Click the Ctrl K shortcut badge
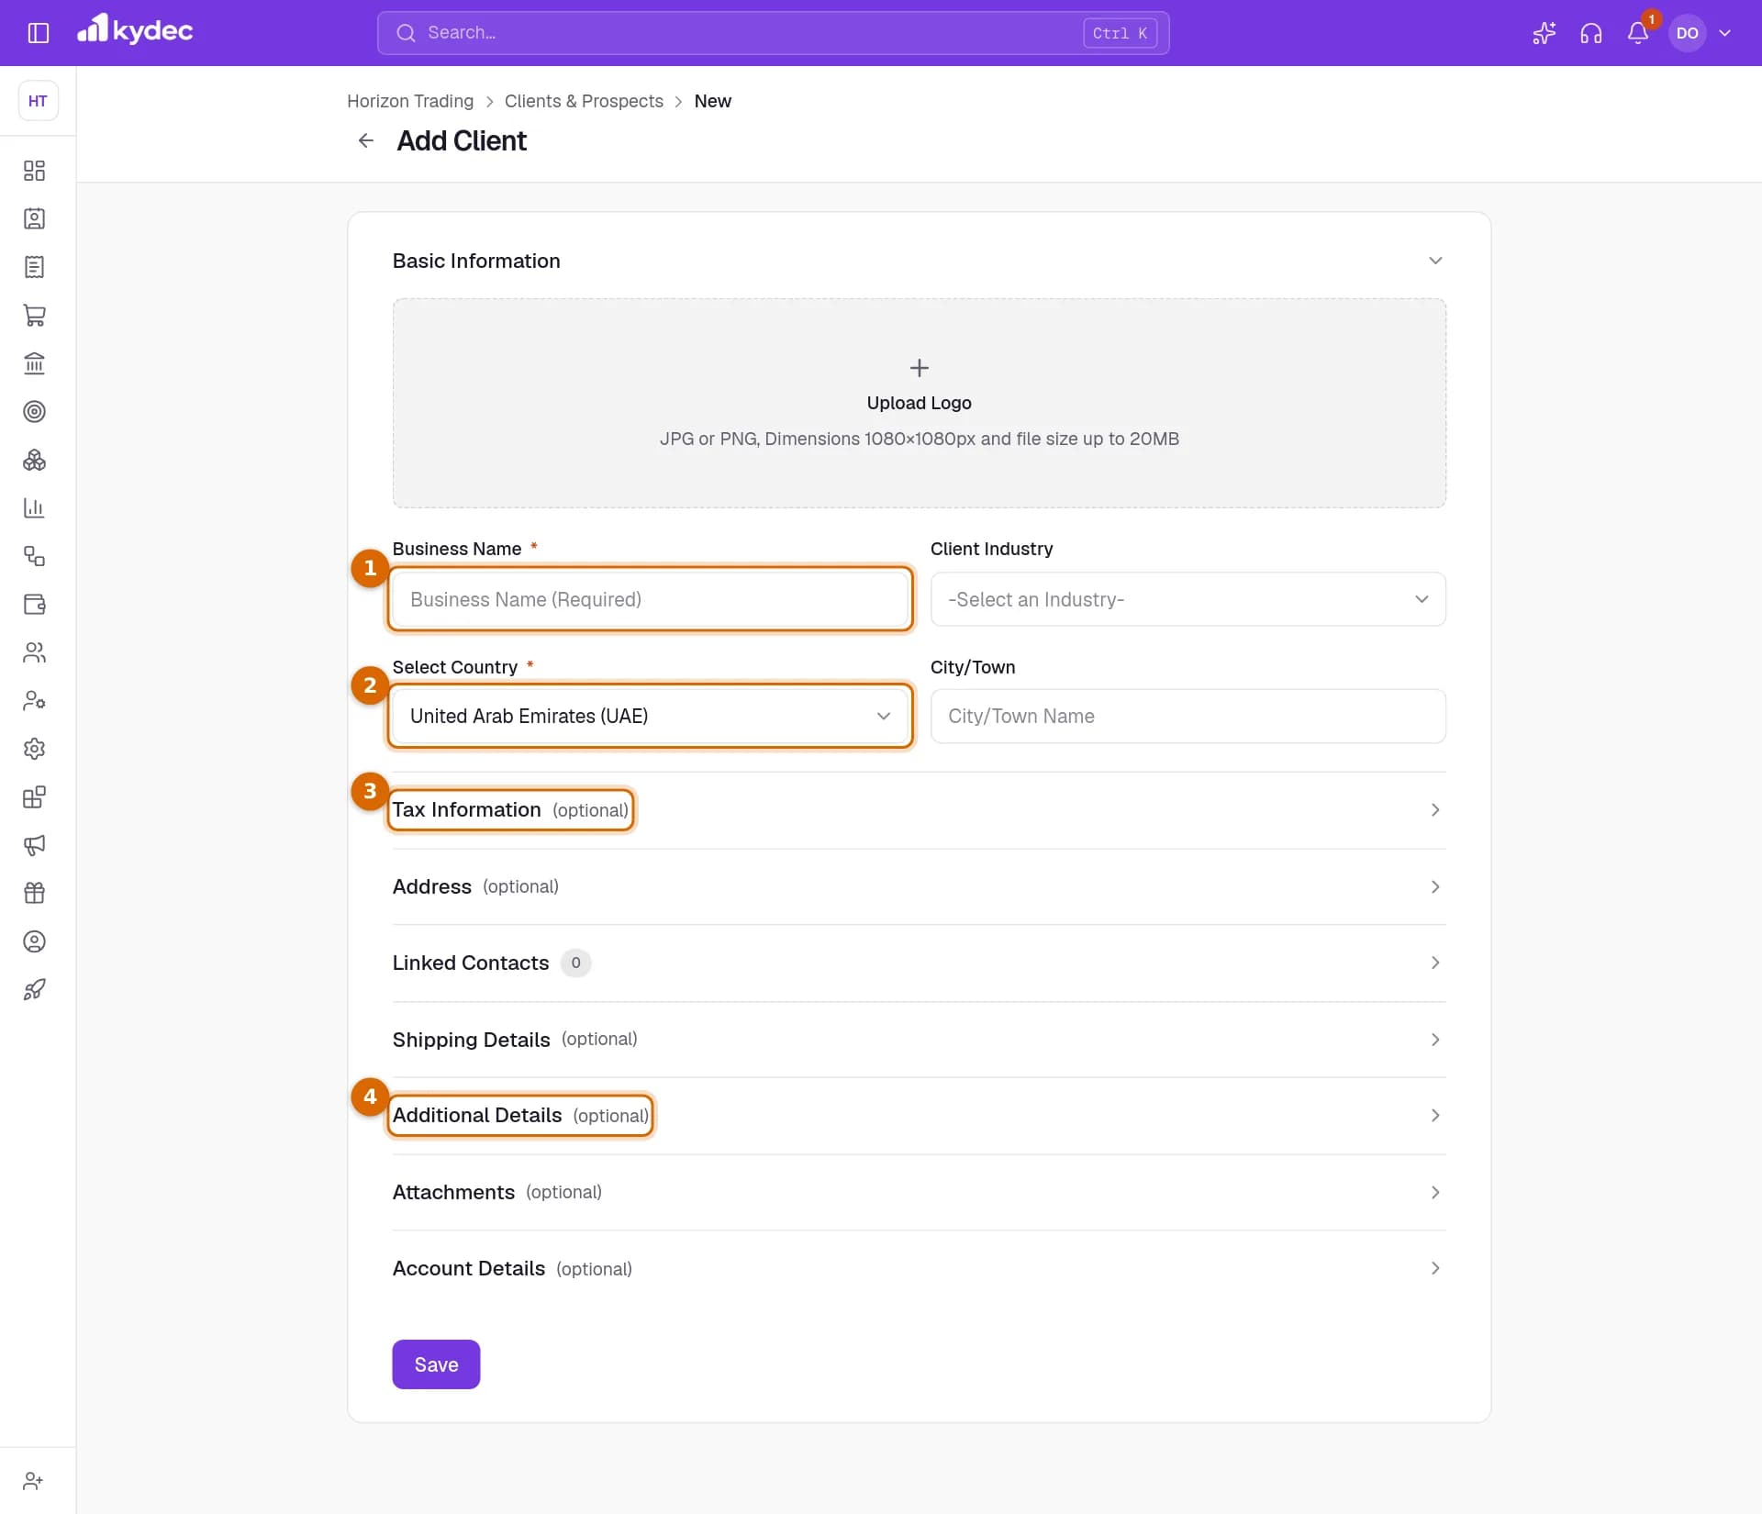 [x=1120, y=33]
